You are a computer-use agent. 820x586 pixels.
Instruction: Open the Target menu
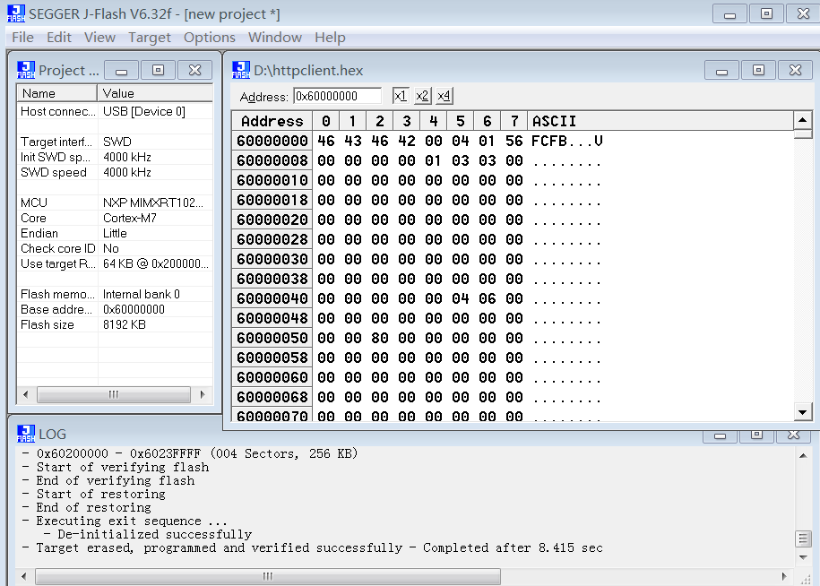149,37
